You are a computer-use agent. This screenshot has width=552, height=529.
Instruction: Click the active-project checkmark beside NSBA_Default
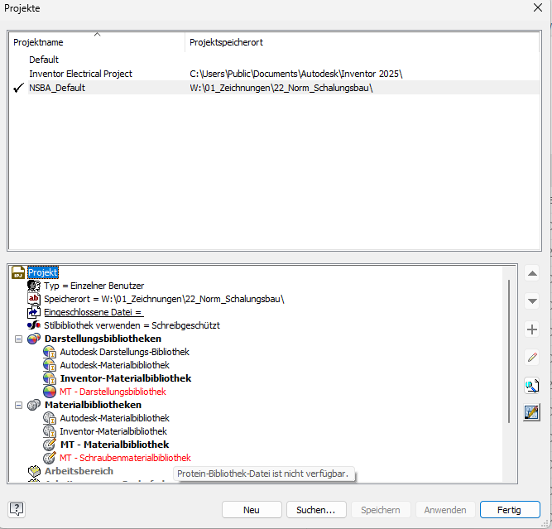[18, 88]
